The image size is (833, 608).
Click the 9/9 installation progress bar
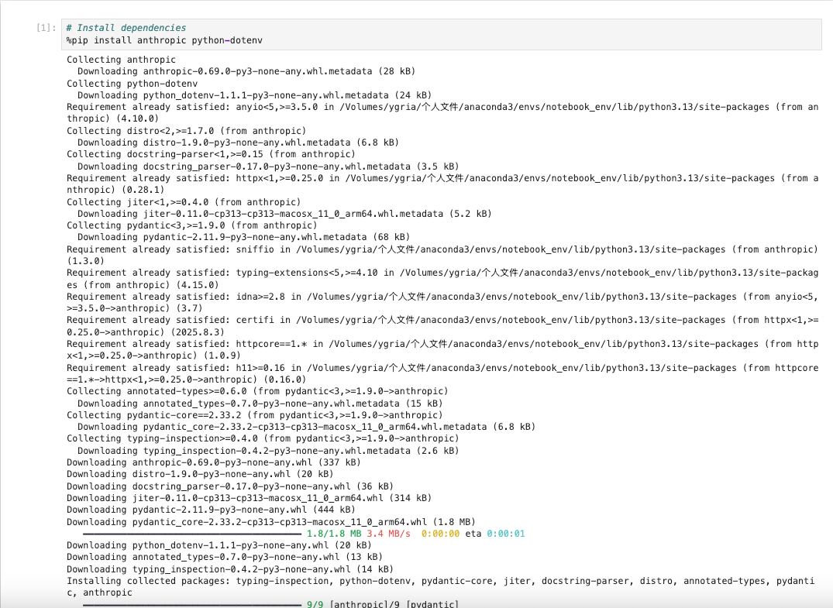pos(191,604)
